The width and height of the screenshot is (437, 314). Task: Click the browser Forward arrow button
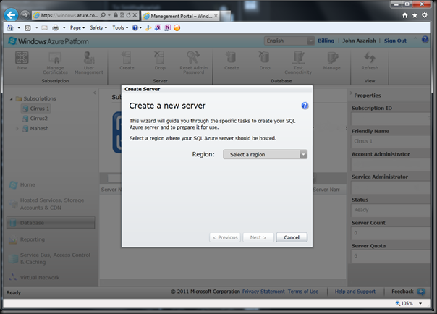pyautogui.click(x=25, y=14)
